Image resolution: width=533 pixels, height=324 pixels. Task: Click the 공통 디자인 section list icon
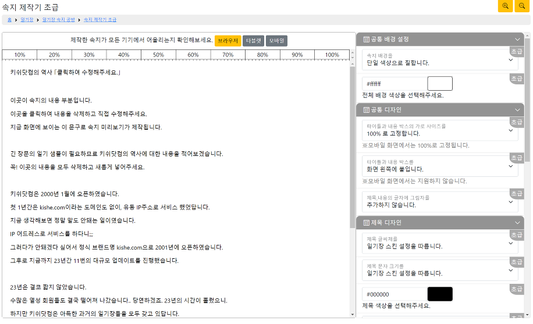coord(366,110)
